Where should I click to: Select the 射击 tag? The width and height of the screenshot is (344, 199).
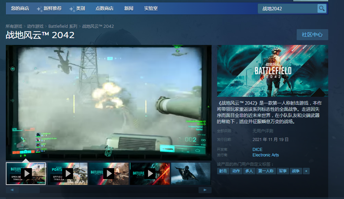click(223, 171)
